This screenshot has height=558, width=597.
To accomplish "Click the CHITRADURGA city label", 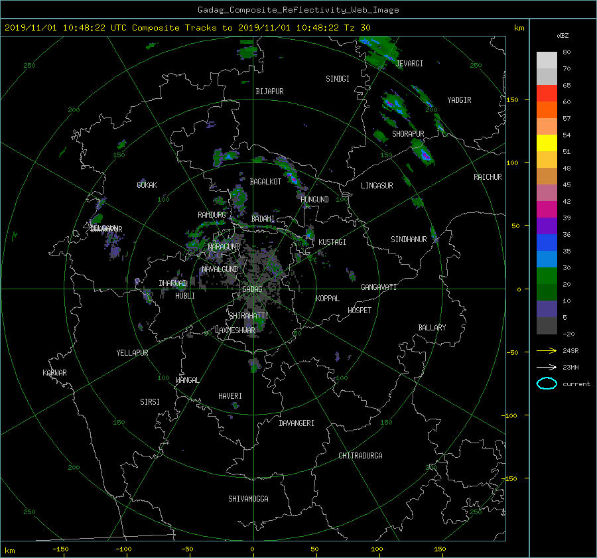I will pyautogui.click(x=360, y=456).
